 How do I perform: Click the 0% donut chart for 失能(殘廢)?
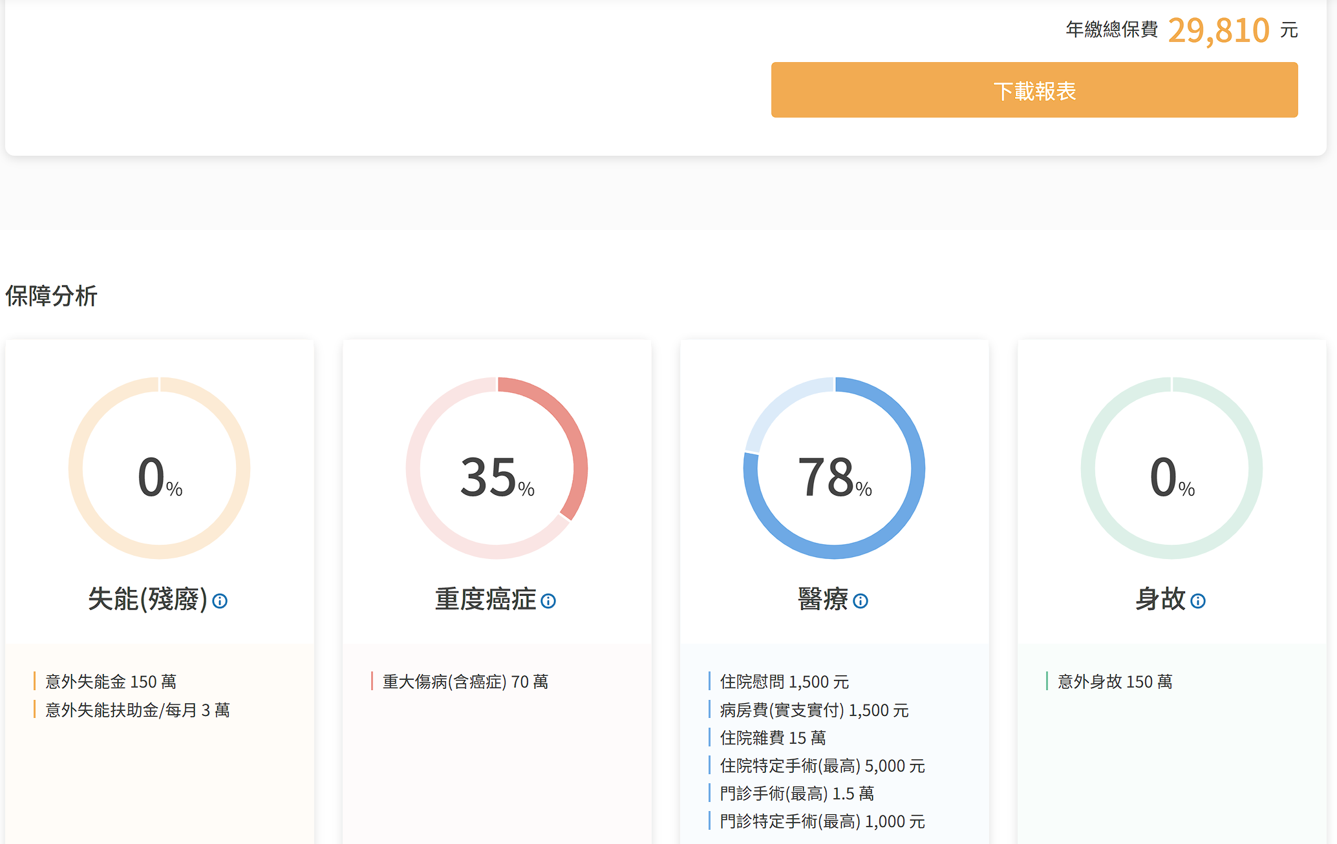point(160,468)
